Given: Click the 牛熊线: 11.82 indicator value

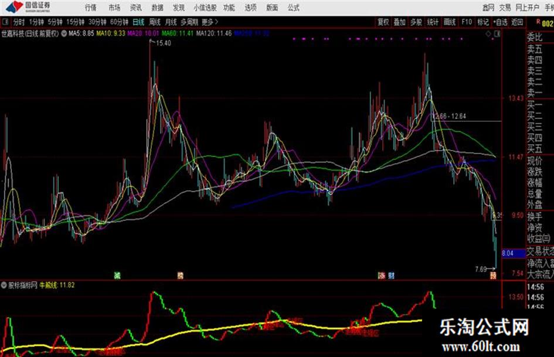Looking at the screenshot, I should 57,285.
